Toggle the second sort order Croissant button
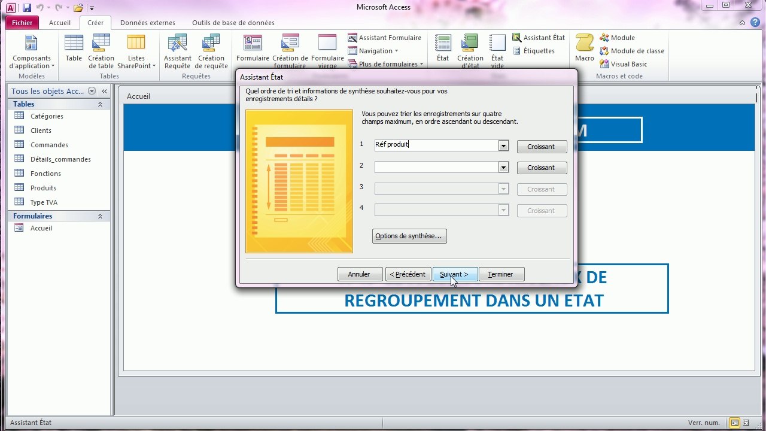Screen dimensions: 766x431 pos(542,168)
